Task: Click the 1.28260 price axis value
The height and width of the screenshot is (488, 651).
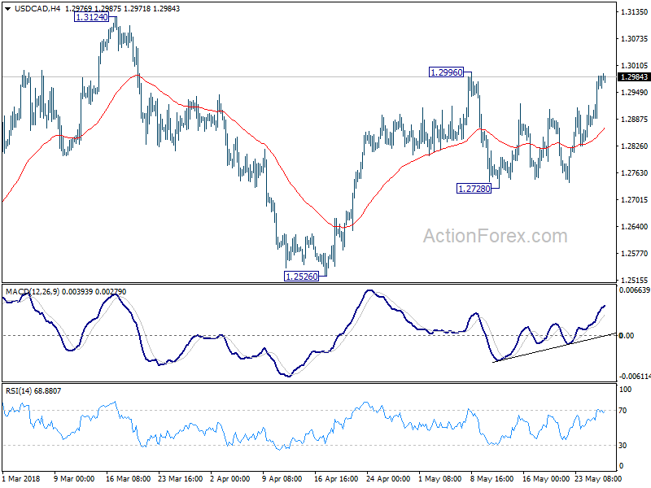Action: [x=634, y=146]
